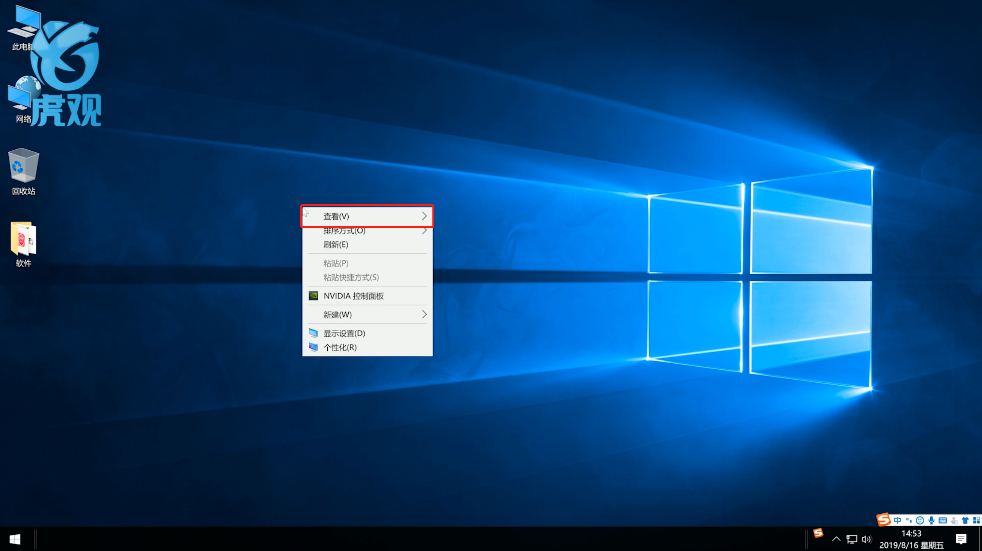
Task: Open the Sogou toolbox grid icon
Action: click(976, 520)
